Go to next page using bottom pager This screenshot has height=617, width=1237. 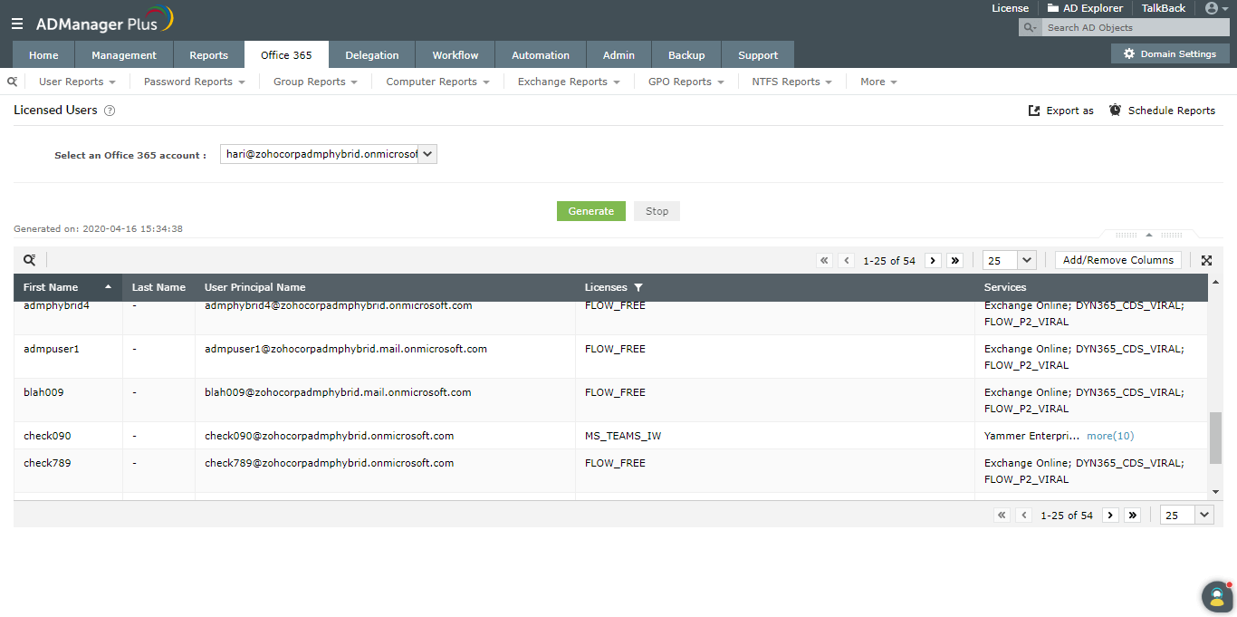(x=1110, y=515)
